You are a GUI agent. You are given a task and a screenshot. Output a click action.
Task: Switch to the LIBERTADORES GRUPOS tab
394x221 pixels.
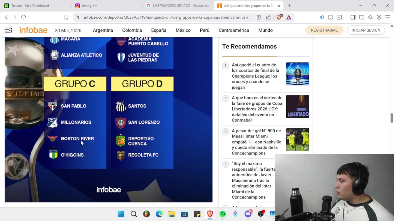[178, 6]
